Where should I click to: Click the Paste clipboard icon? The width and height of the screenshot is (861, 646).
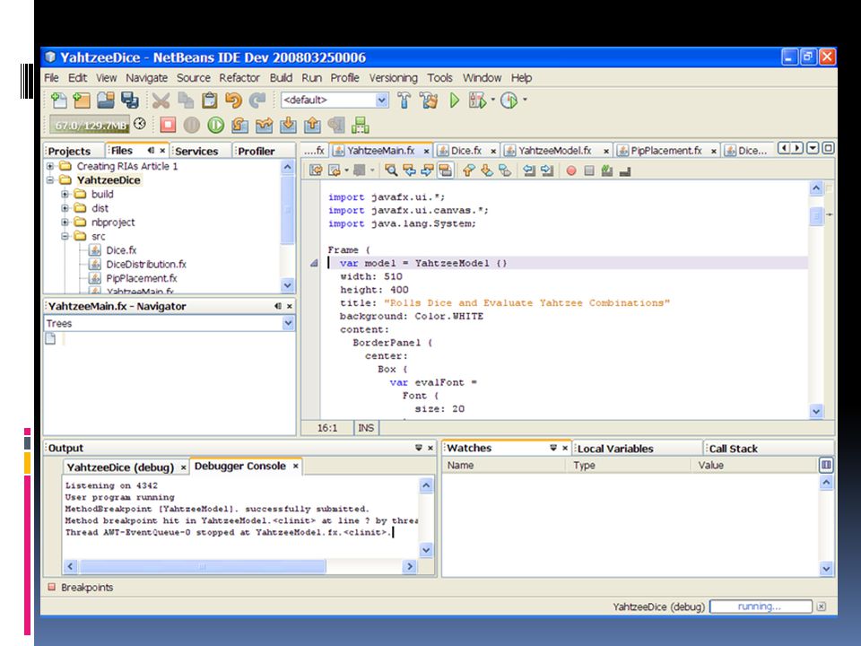[x=209, y=100]
